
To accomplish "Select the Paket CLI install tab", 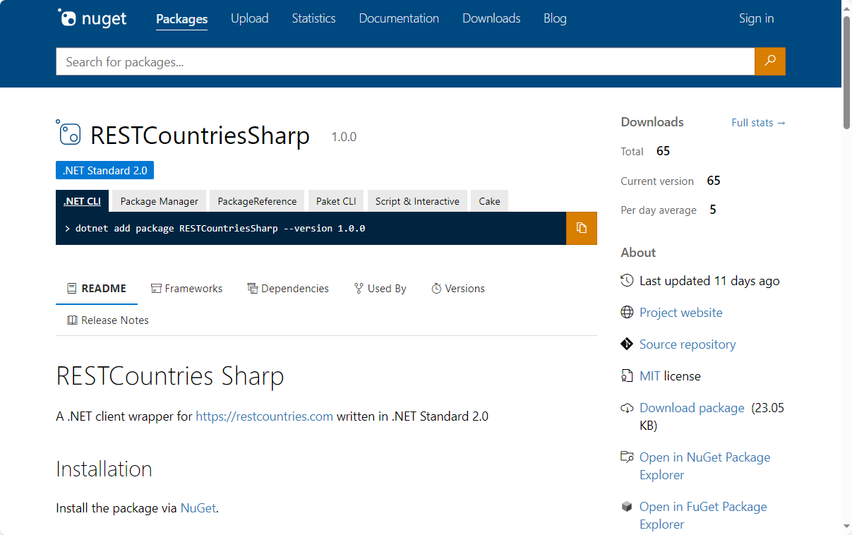I will tap(336, 201).
